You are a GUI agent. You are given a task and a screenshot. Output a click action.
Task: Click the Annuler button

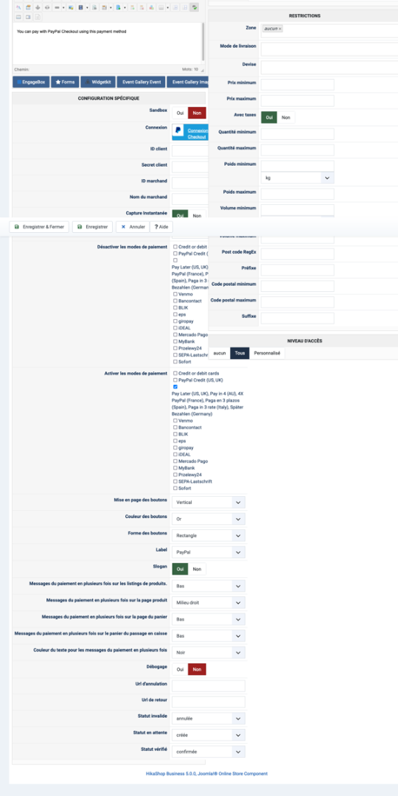pos(133,227)
